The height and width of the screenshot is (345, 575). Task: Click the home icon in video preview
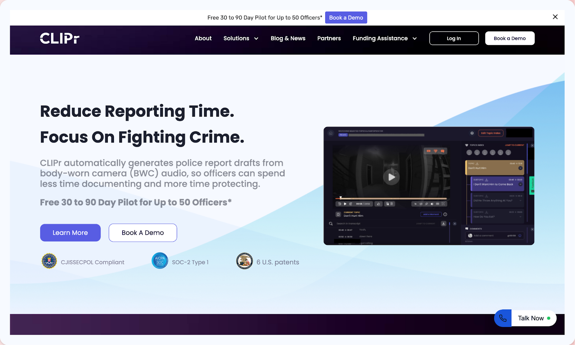pyautogui.click(x=331, y=133)
